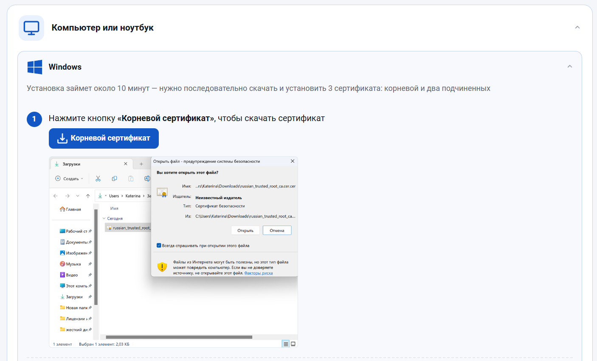Screen dimensions: 597x361
Task: Click the Explorer horizontal scrollbar
Action: pyautogui.click(x=179, y=337)
